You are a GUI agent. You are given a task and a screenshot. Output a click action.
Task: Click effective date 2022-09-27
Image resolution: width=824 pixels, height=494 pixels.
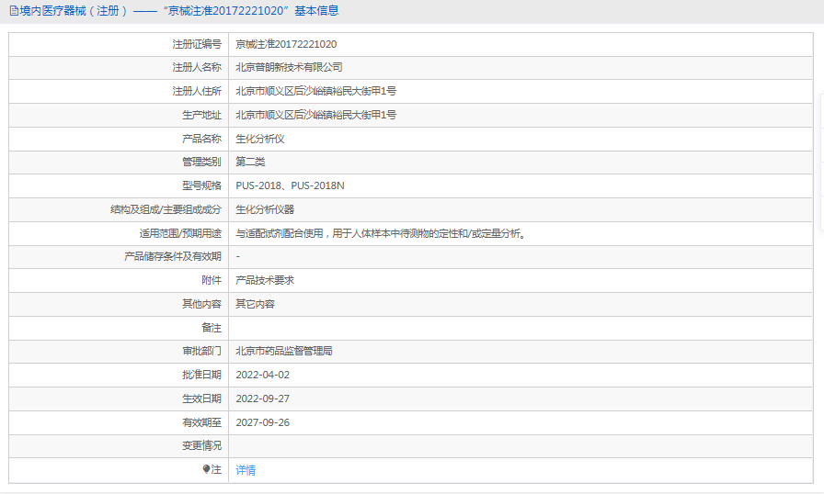click(x=263, y=399)
